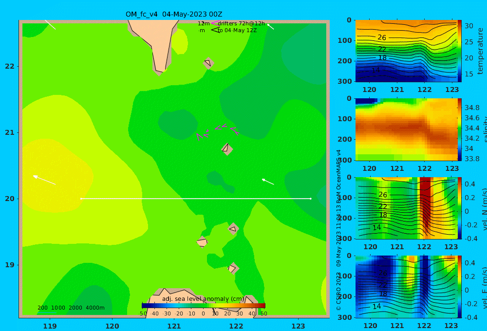Click the 'temperature' axis label
The image size is (487, 331).
[x=480, y=51]
